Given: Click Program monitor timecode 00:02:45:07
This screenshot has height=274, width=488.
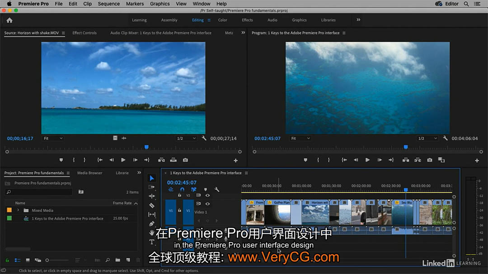Looking at the screenshot, I should (267, 138).
